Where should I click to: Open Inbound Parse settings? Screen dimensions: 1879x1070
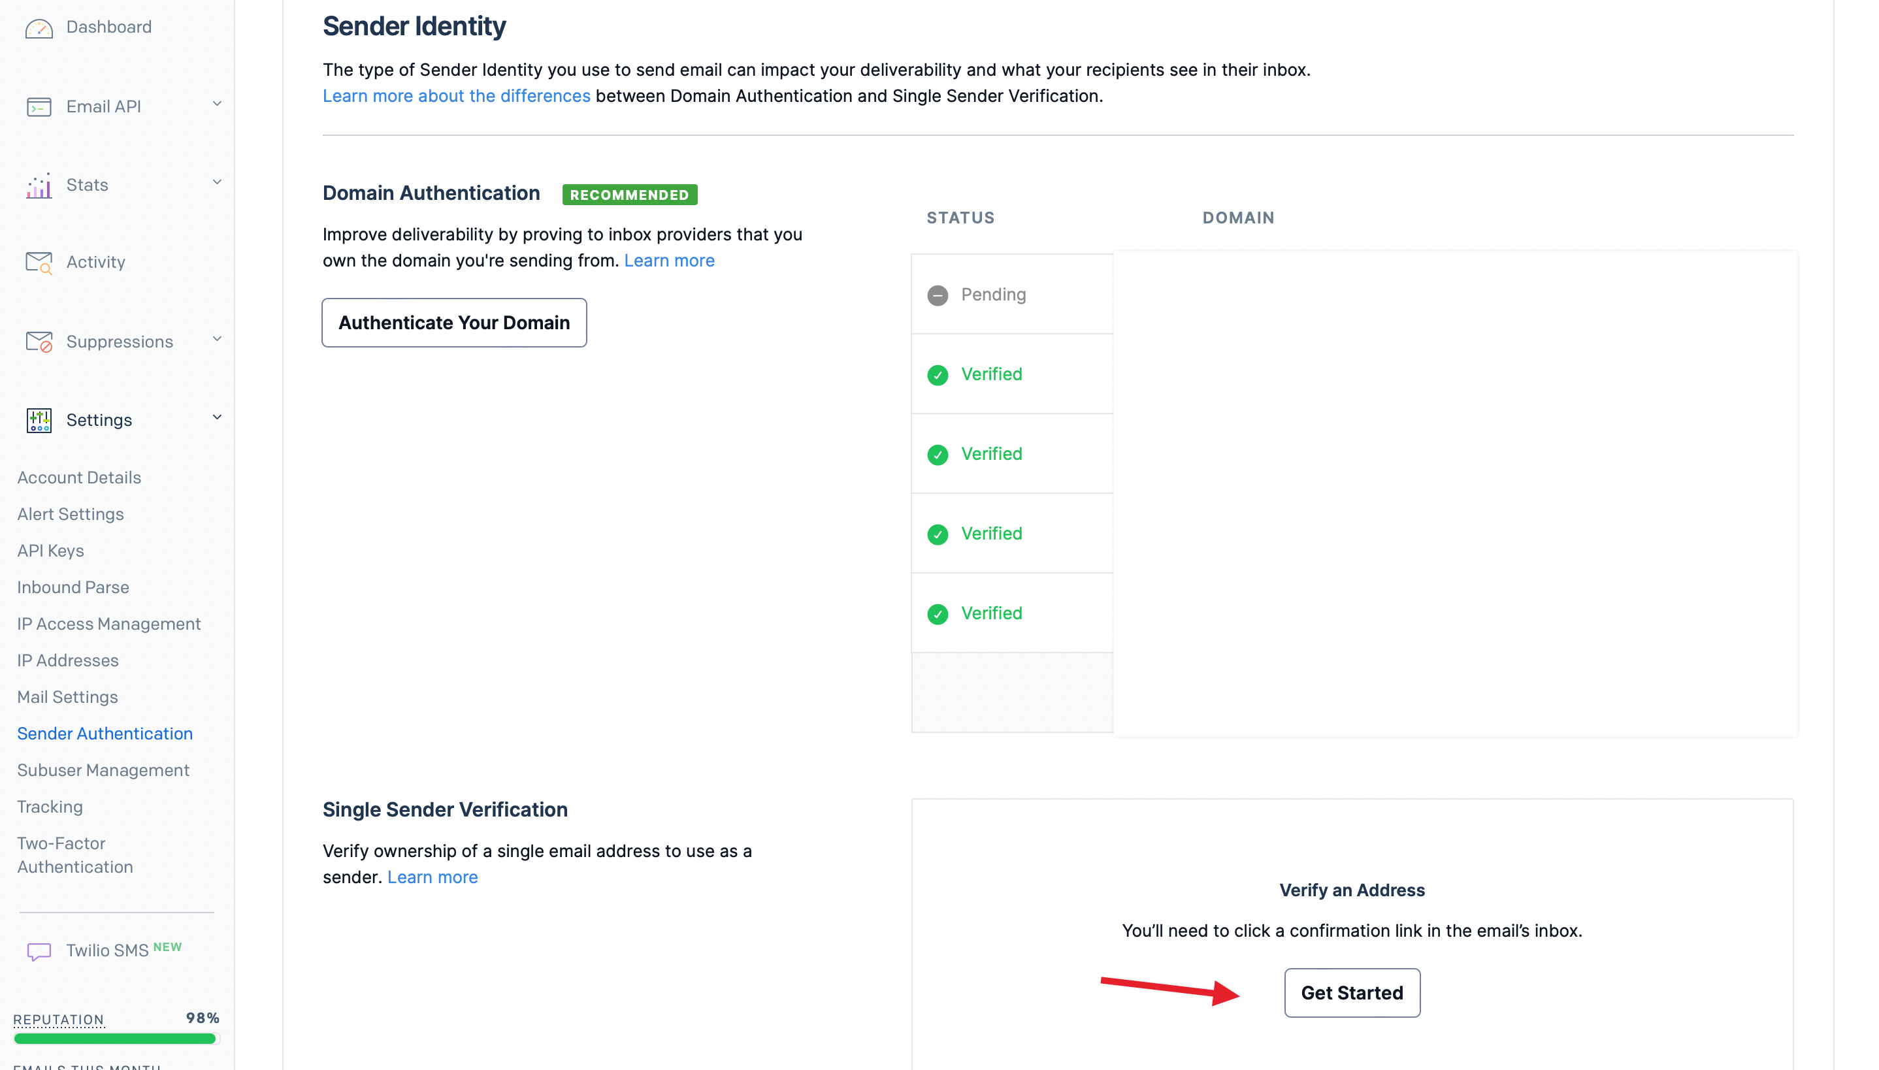click(73, 587)
